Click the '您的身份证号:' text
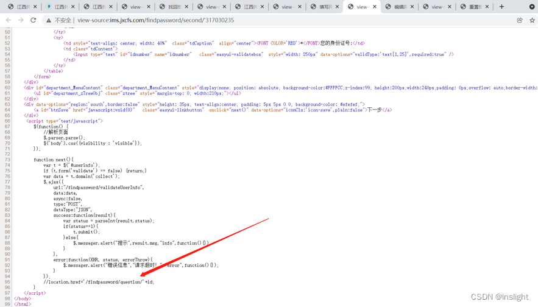538x307 pixels. pyautogui.click(x=336, y=43)
